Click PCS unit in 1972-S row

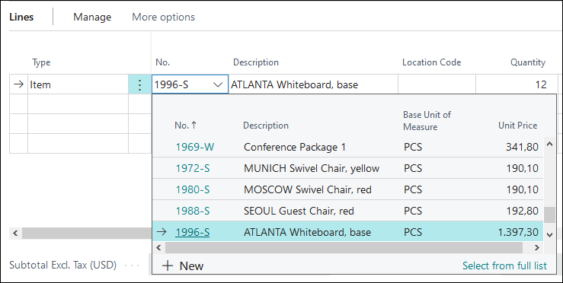[413, 168]
